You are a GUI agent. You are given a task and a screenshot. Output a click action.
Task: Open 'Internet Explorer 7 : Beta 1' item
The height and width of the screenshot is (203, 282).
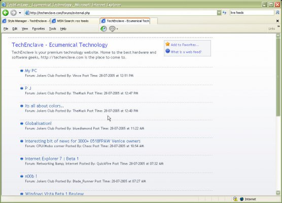click(x=52, y=159)
